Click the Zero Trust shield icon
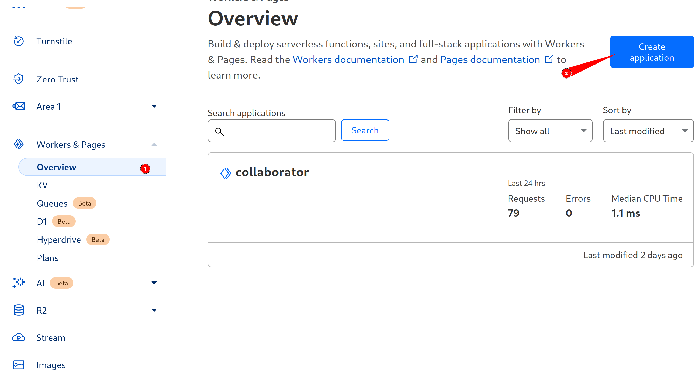The width and height of the screenshot is (699, 381). tap(18, 79)
